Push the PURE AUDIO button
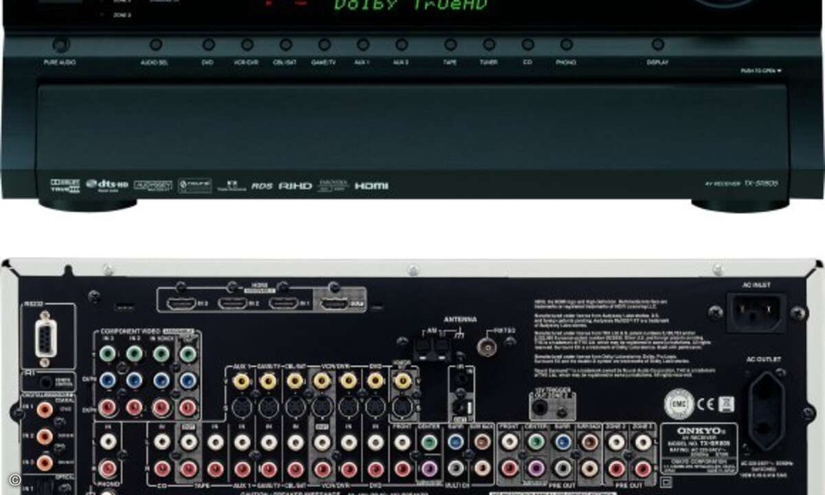Viewport: 825px width, 495px height. pyautogui.click(x=60, y=45)
